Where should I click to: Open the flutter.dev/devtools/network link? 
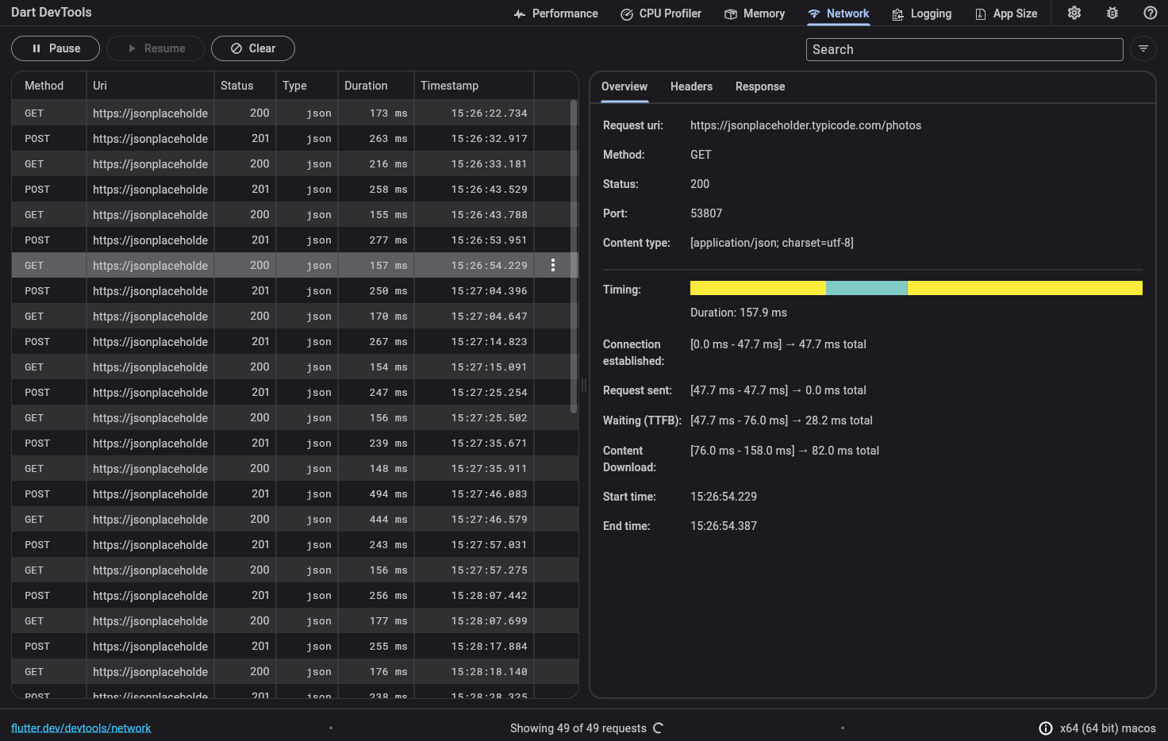point(80,728)
